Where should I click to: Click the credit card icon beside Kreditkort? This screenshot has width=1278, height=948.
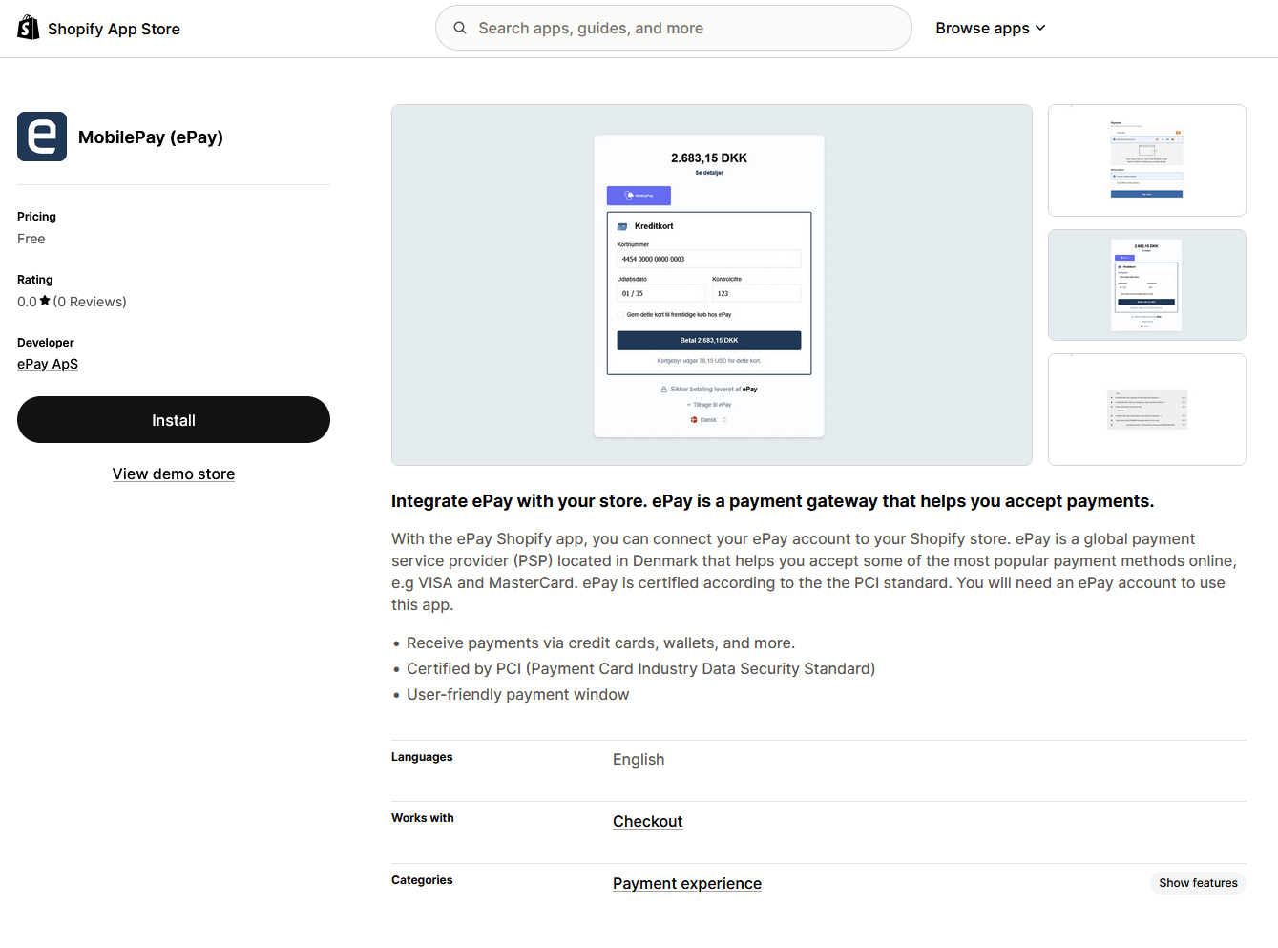pos(621,226)
